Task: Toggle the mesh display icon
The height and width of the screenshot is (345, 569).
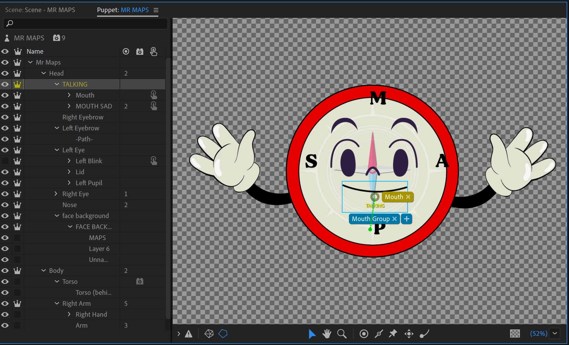Action: [x=209, y=334]
